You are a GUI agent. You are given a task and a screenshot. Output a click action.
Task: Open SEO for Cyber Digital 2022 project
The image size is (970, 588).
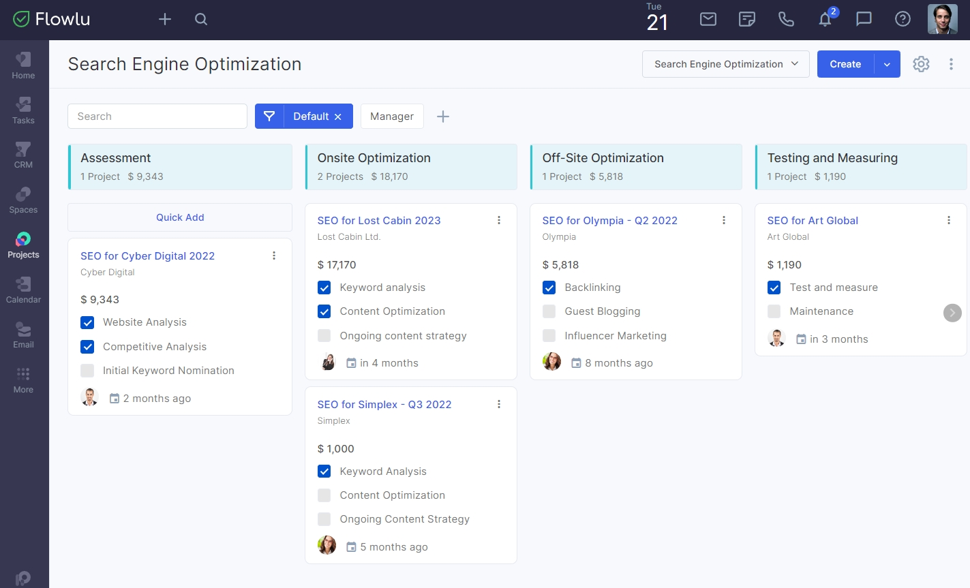click(x=147, y=256)
